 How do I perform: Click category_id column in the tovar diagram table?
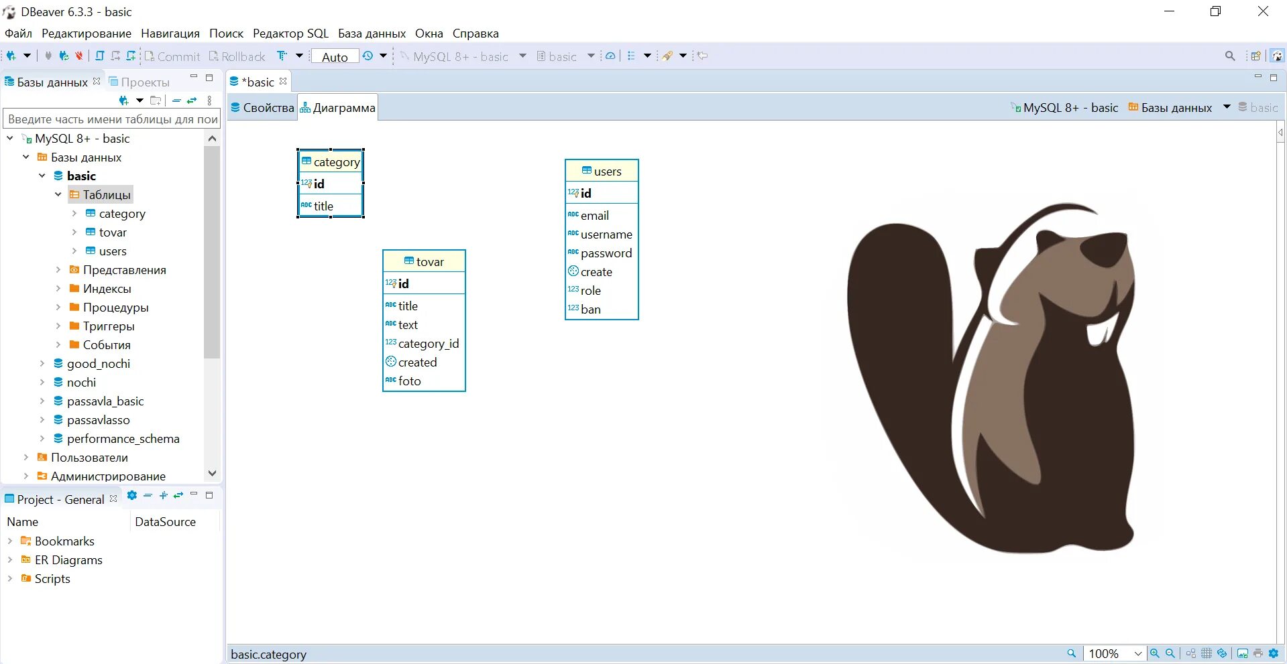click(429, 344)
